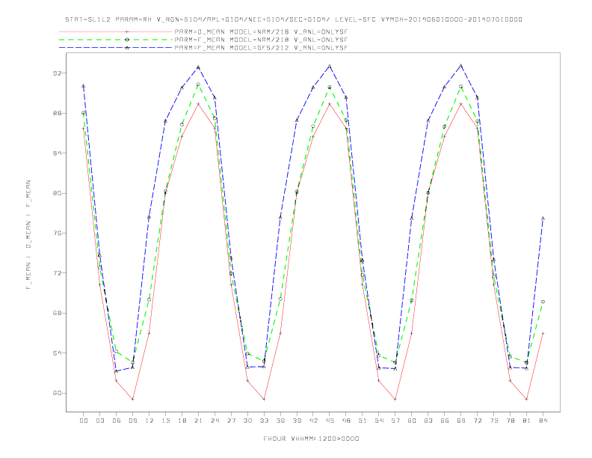
Task: Click the x-axis label FHOUR VHHMM:1200>0000
Action: point(311,439)
